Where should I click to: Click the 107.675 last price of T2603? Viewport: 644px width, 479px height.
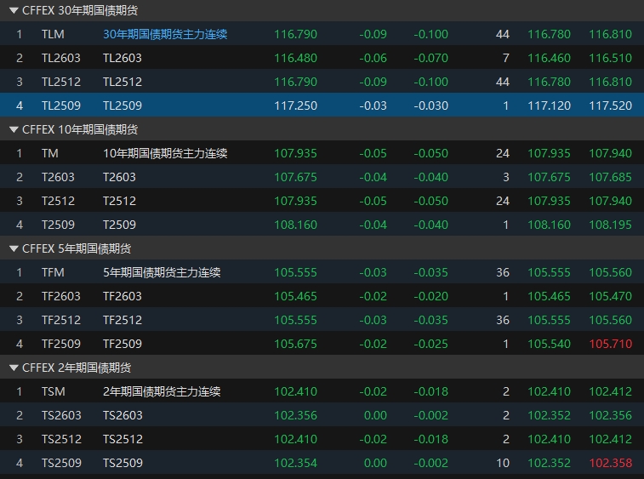(296, 177)
